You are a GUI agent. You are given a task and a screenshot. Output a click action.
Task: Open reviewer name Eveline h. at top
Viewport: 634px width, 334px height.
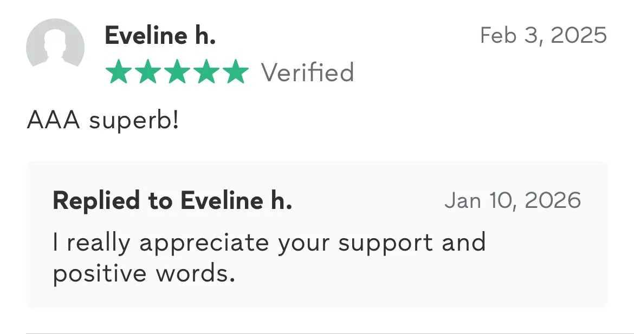point(160,36)
